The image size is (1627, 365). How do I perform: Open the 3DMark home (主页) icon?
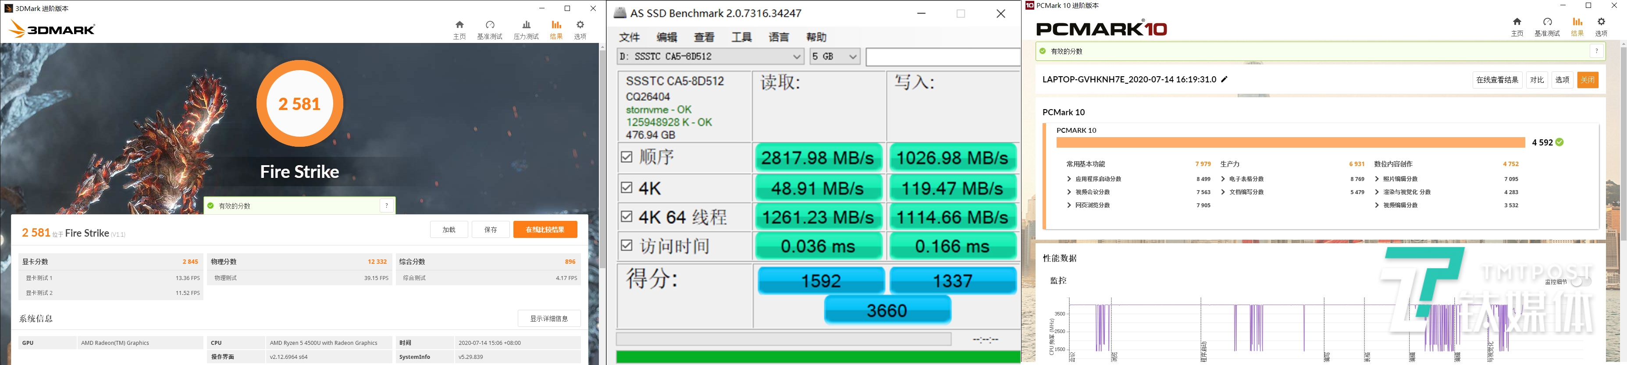point(459,30)
